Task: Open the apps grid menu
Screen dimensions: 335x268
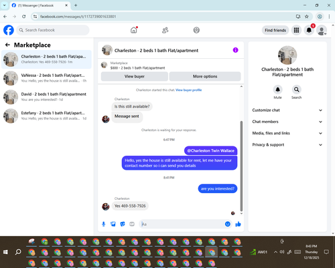Action: 296,30
